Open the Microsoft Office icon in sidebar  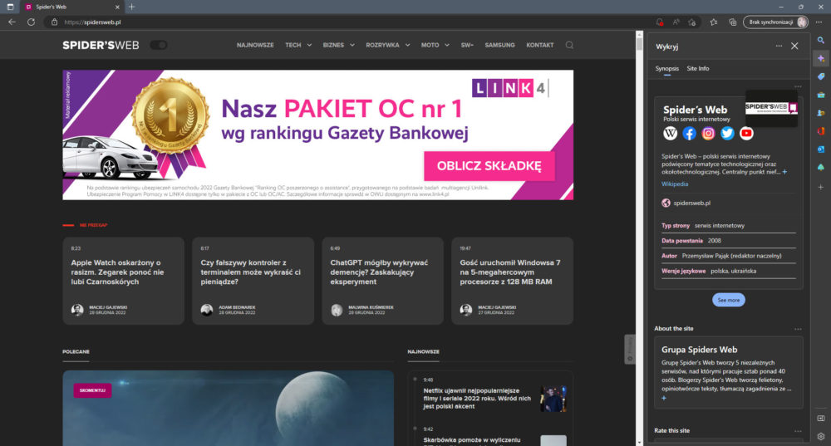point(820,131)
